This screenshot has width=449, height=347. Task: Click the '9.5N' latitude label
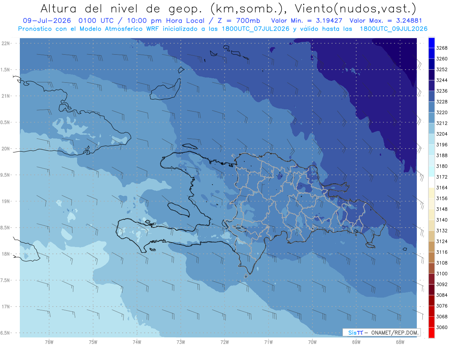(x=5, y=175)
